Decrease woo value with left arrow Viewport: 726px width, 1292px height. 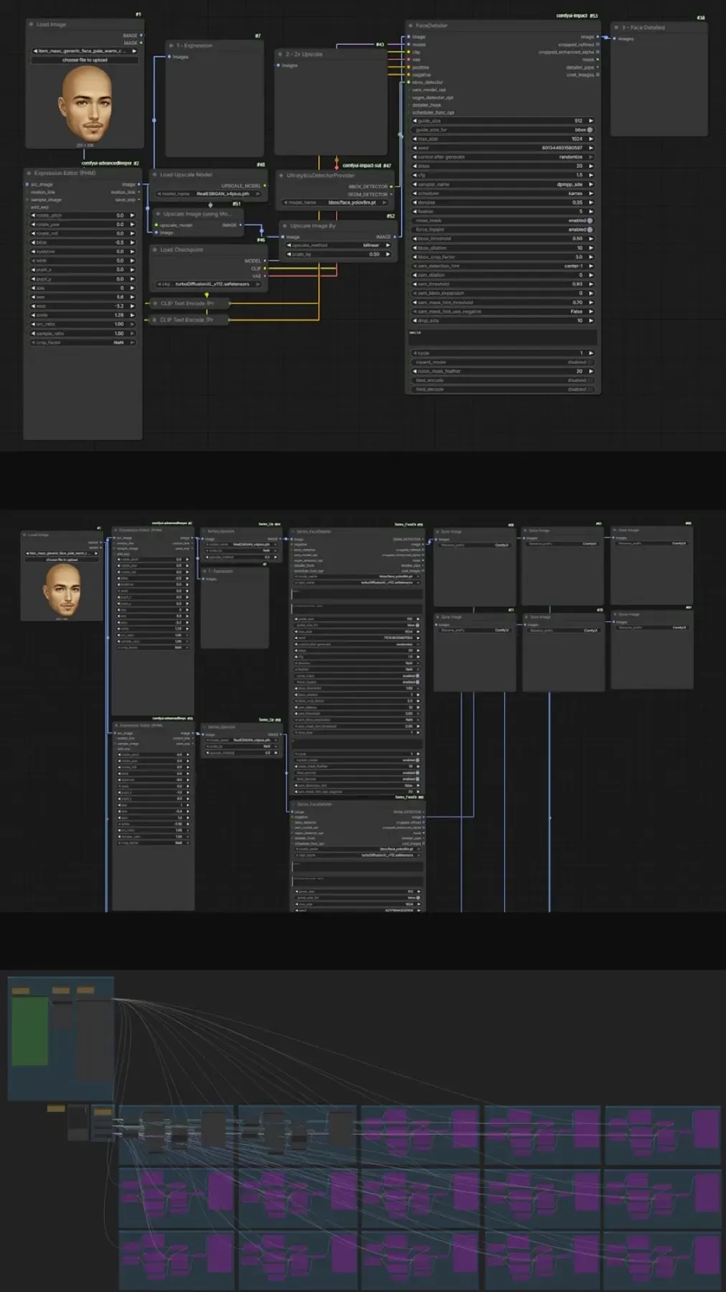pos(33,306)
